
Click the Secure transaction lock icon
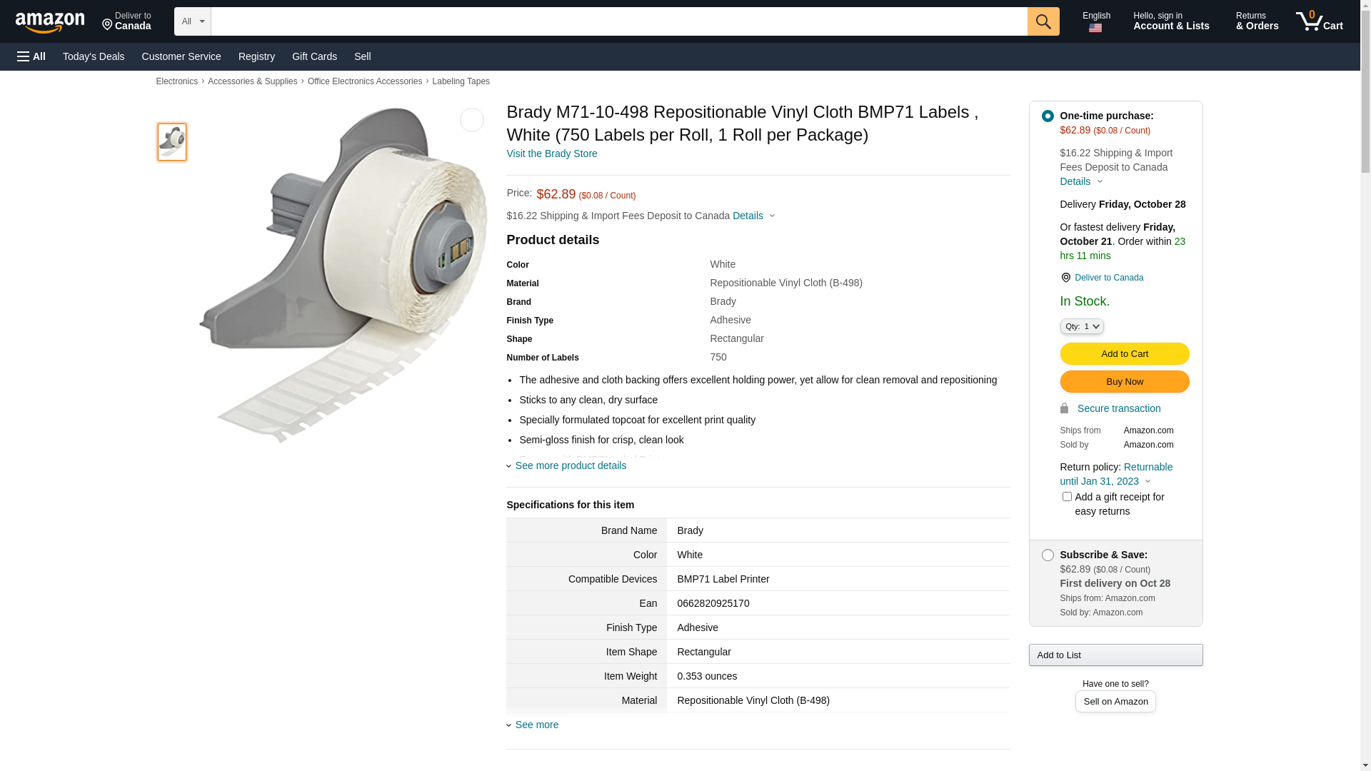point(1064,408)
